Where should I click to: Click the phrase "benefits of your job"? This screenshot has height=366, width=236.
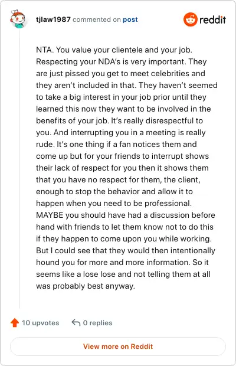point(72,121)
